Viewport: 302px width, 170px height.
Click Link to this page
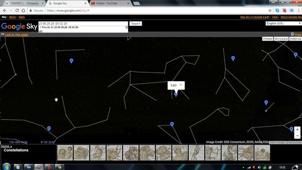coord(17,34)
